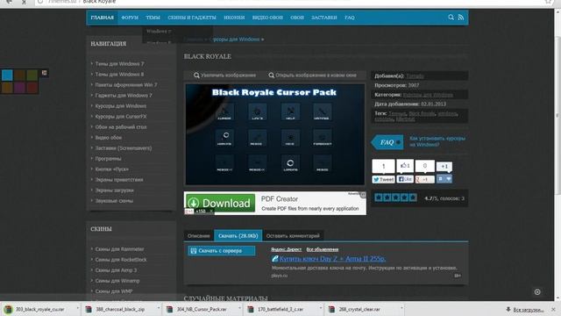Close the browser downloads bar
The height and width of the screenshot is (316, 561).
pyautogui.click(x=553, y=309)
